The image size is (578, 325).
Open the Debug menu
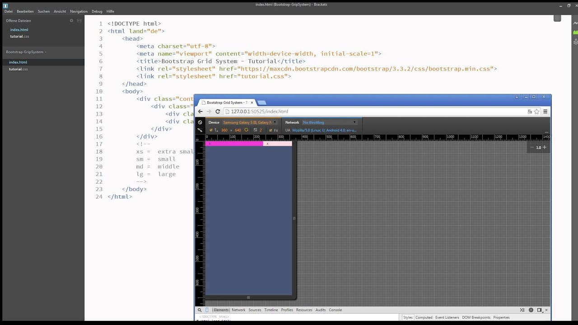(x=97, y=11)
